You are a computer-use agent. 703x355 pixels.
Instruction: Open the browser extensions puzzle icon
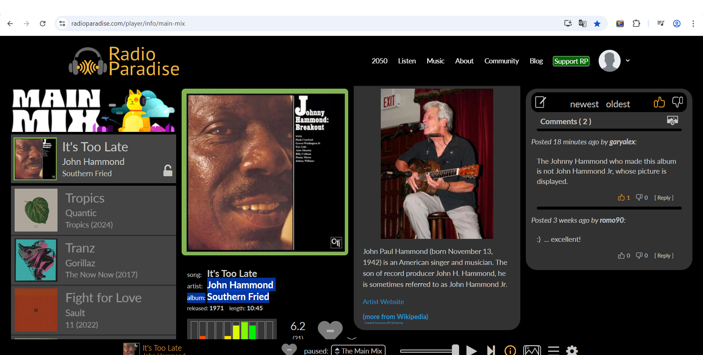click(636, 23)
